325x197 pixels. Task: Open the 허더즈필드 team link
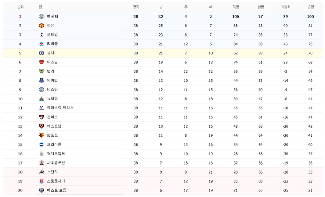coord(56,154)
